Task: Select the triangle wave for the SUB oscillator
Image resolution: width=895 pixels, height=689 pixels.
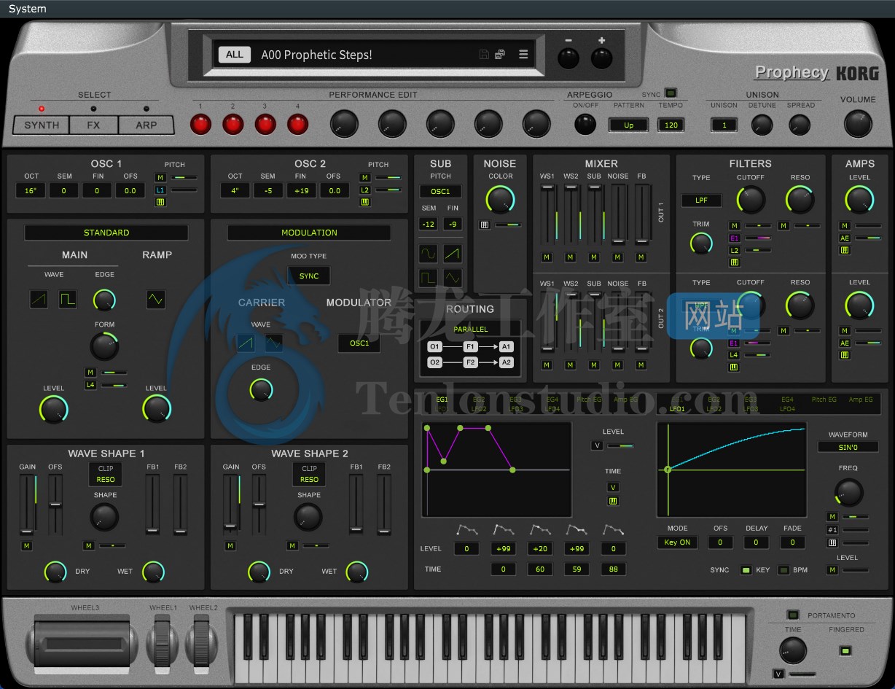Action: pos(452,279)
